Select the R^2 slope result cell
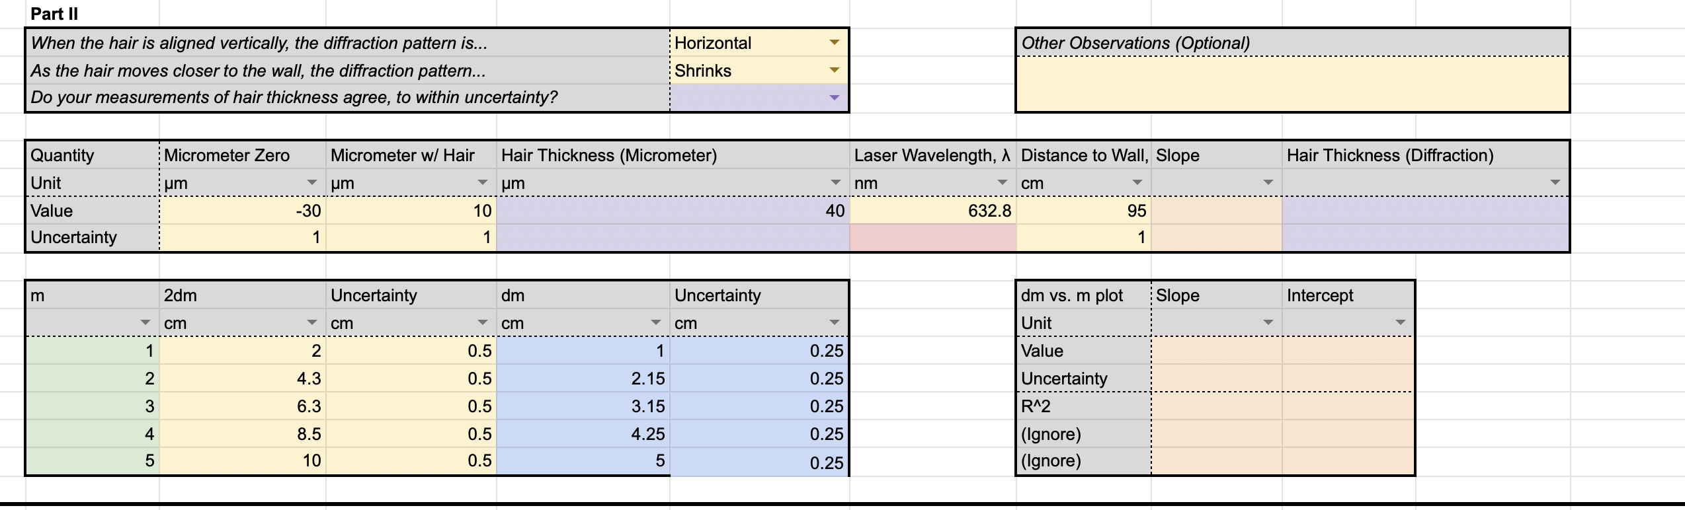 click(1217, 406)
